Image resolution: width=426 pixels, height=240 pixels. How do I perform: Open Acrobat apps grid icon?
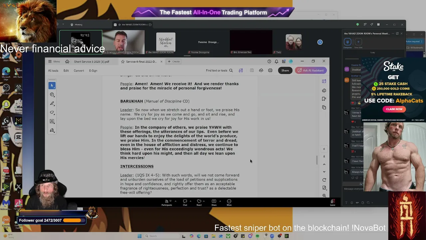tap(284, 61)
